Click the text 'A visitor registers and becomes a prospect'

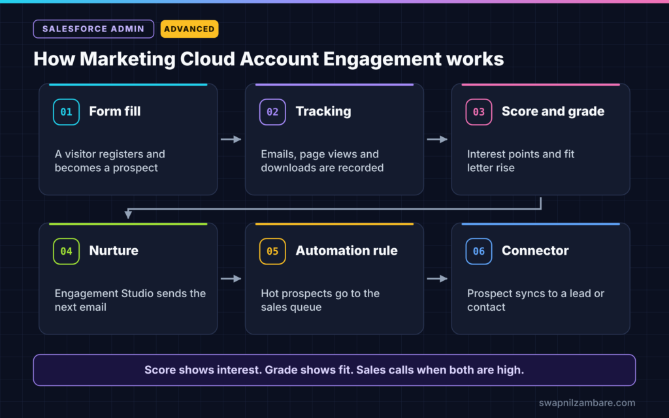pyautogui.click(x=110, y=161)
